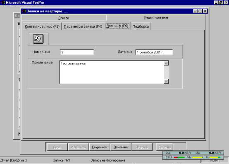The image size is (229, 164).
Task: Click the Дата анк. date field
Action: [x=154, y=52]
